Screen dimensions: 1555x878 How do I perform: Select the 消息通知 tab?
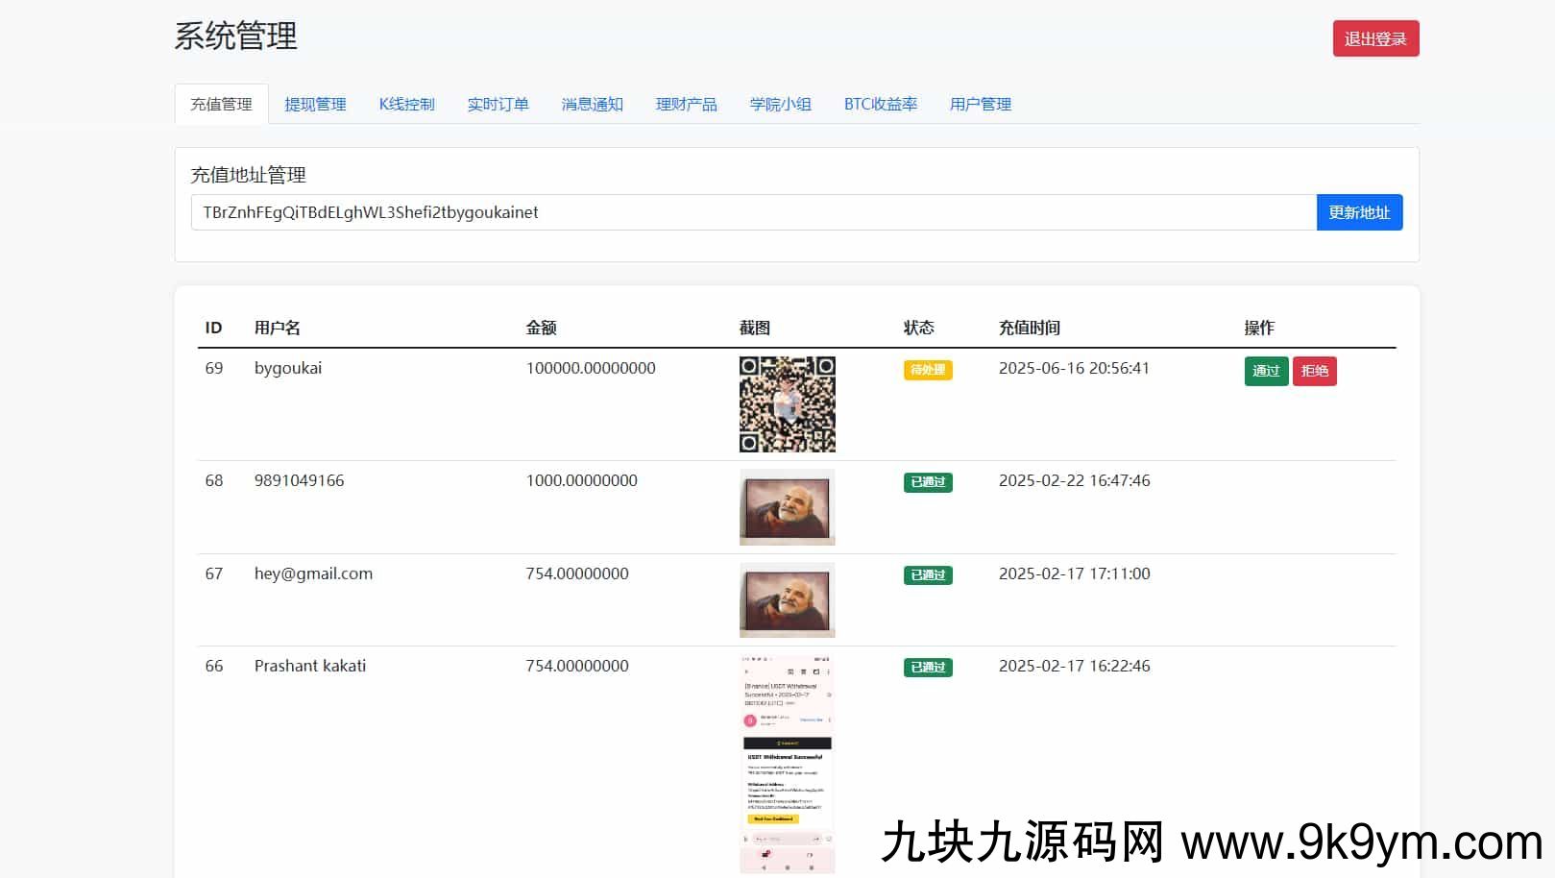pyautogui.click(x=592, y=104)
